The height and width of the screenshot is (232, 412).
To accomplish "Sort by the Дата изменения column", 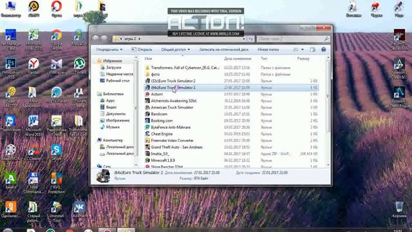I will click(238, 59).
